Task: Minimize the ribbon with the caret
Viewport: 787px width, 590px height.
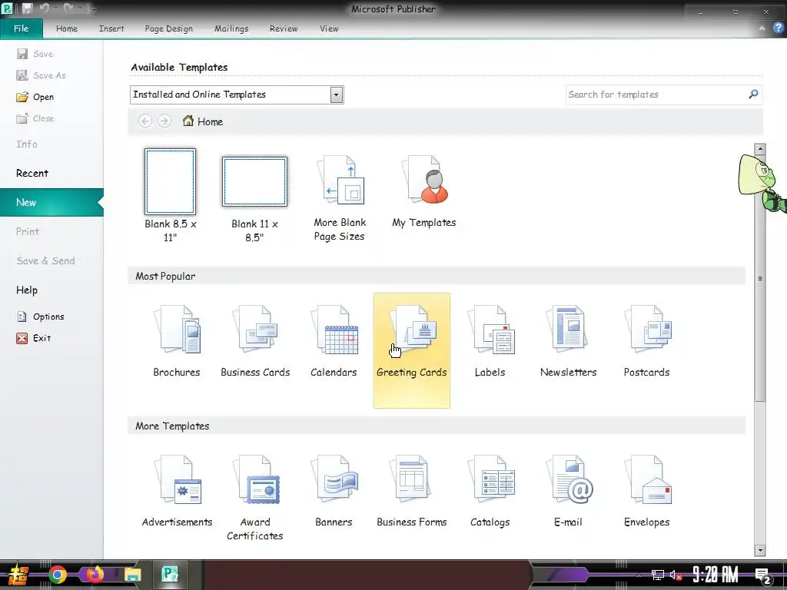Action: pyautogui.click(x=762, y=28)
